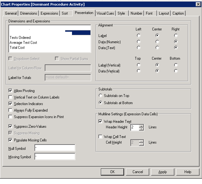Set Data (Vertical) to Bottom
202x184 pixels.
176,71
